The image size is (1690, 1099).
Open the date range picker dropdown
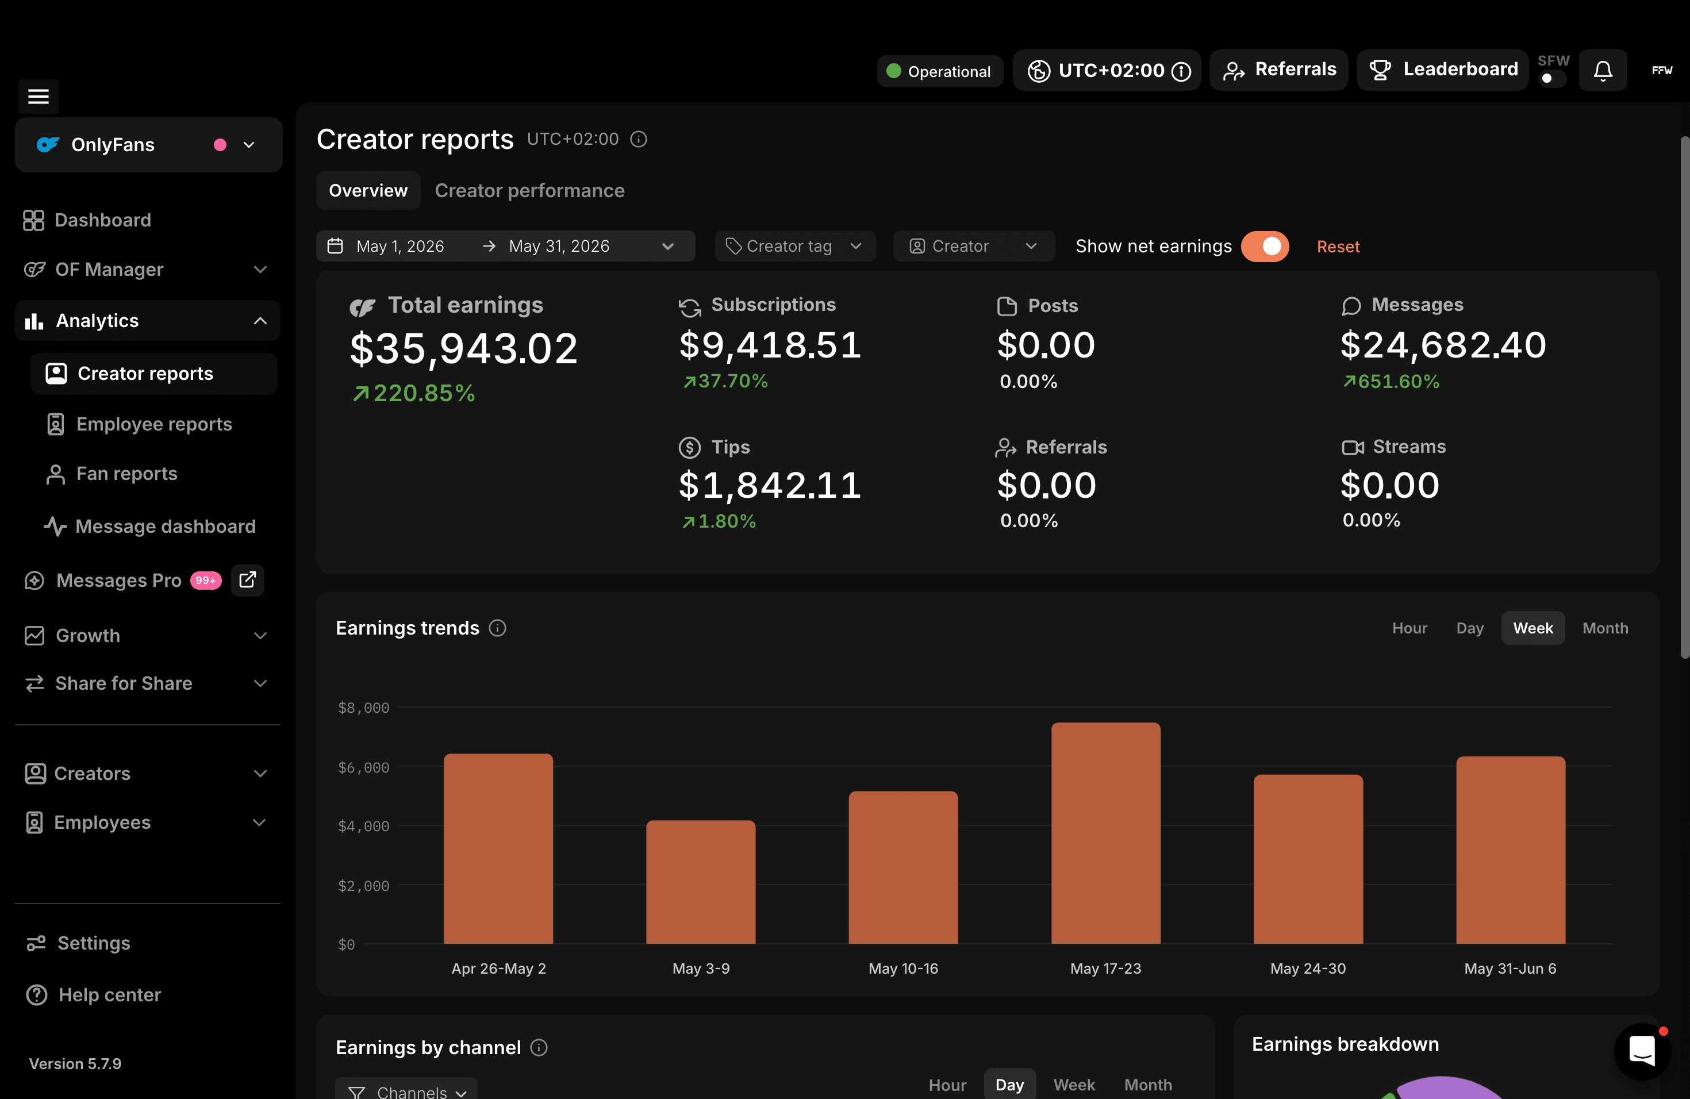[x=505, y=247]
